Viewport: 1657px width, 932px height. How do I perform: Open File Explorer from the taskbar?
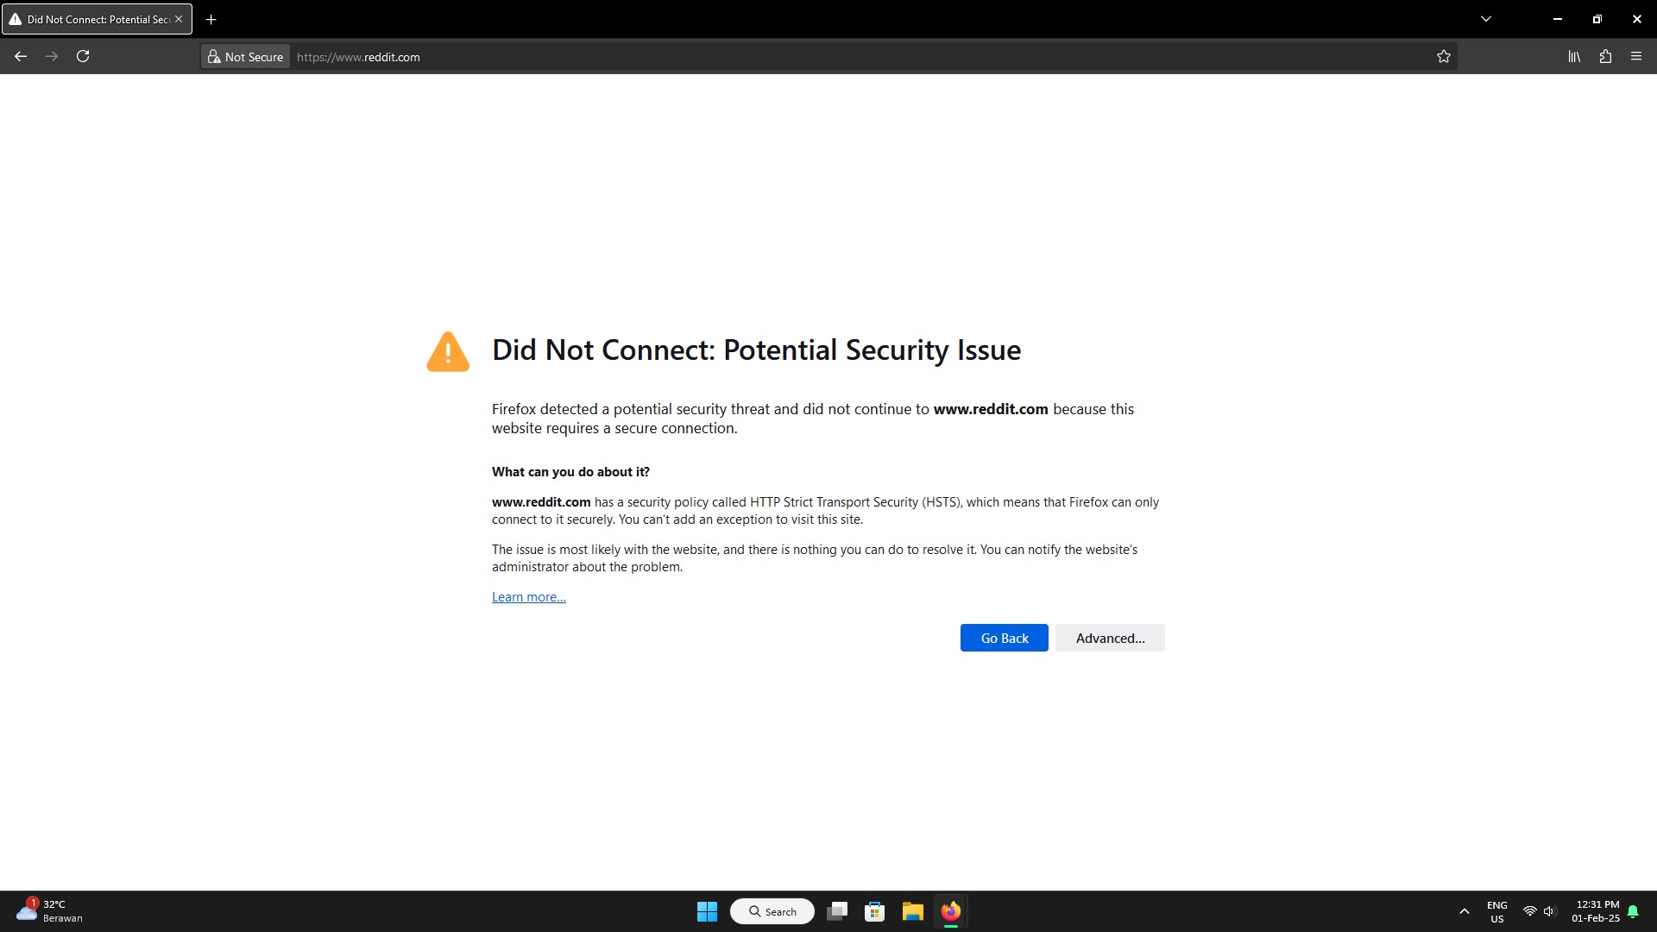pyautogui.click(x=912, y=911)
